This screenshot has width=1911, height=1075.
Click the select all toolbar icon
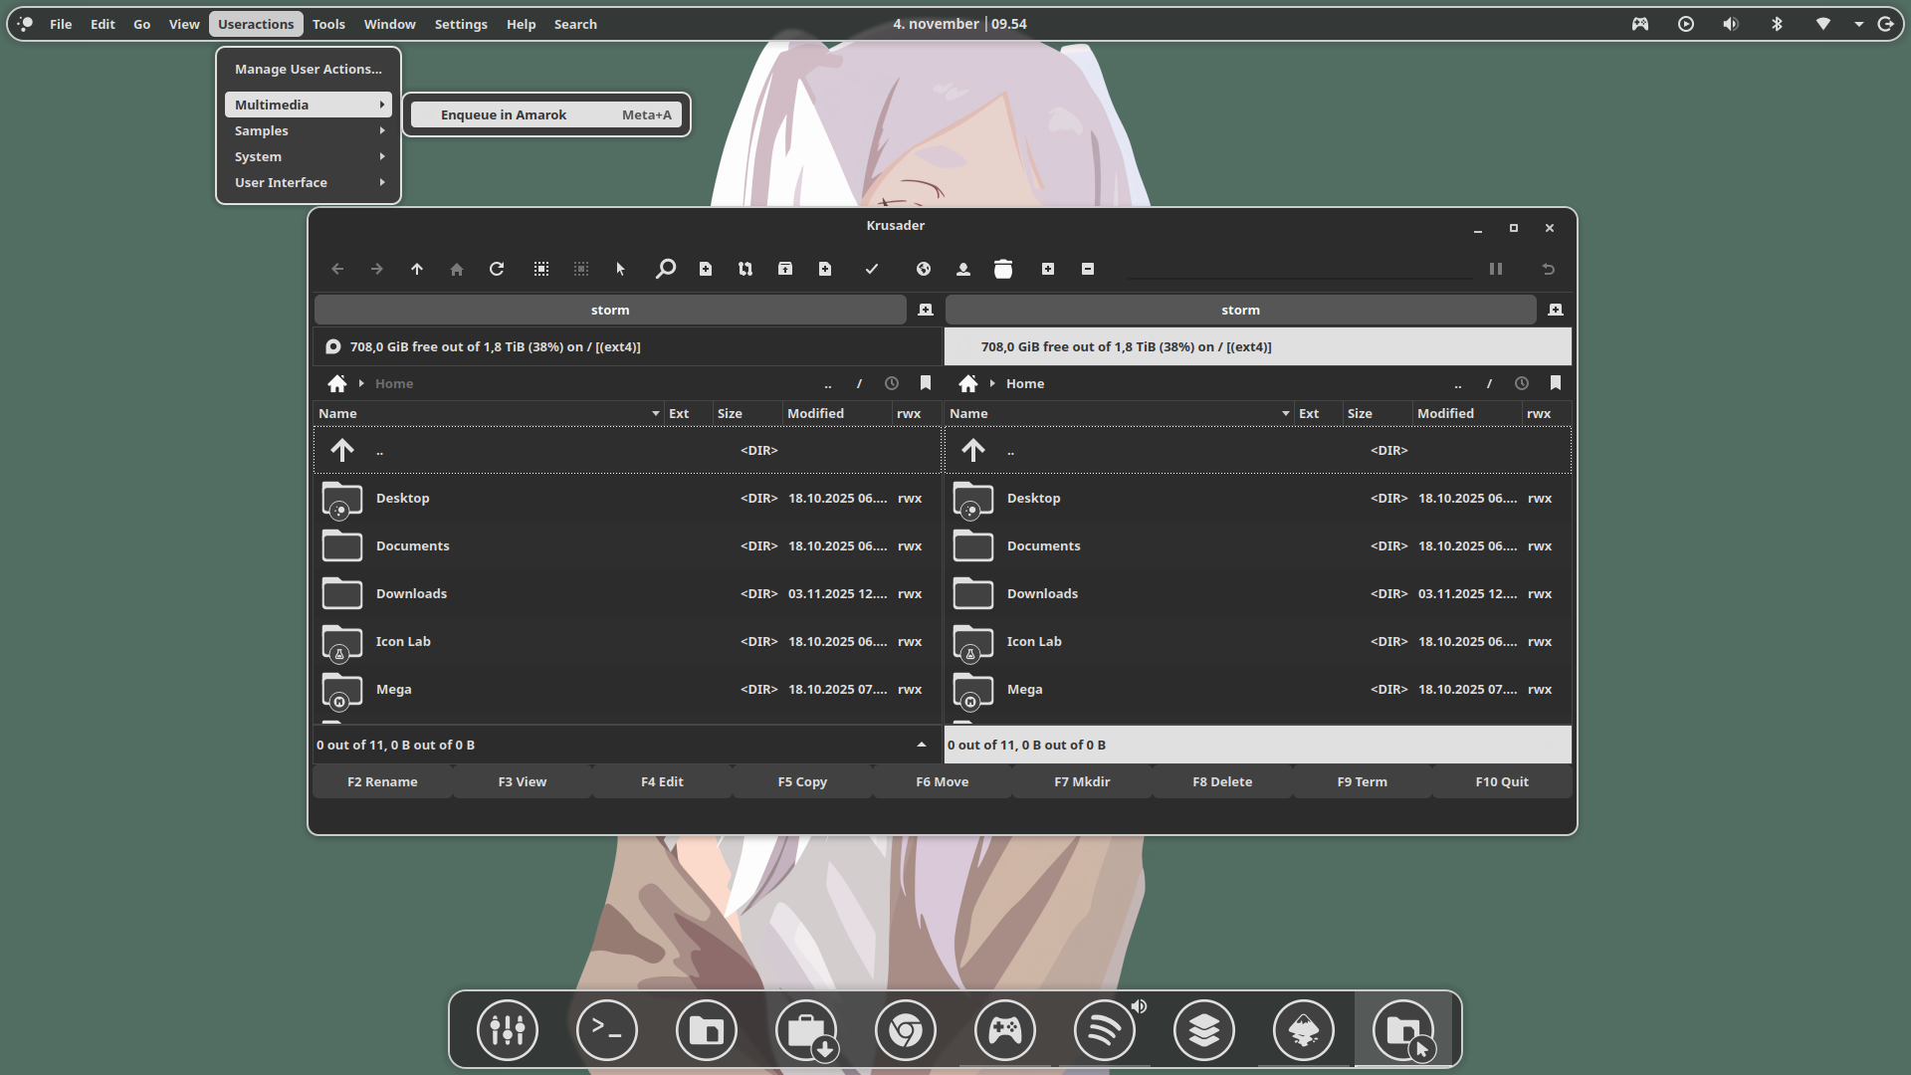(541, 269)
